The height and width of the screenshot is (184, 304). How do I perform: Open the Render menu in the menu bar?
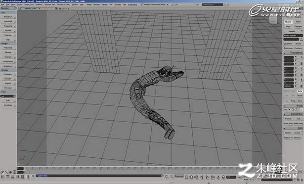point(104,4)
